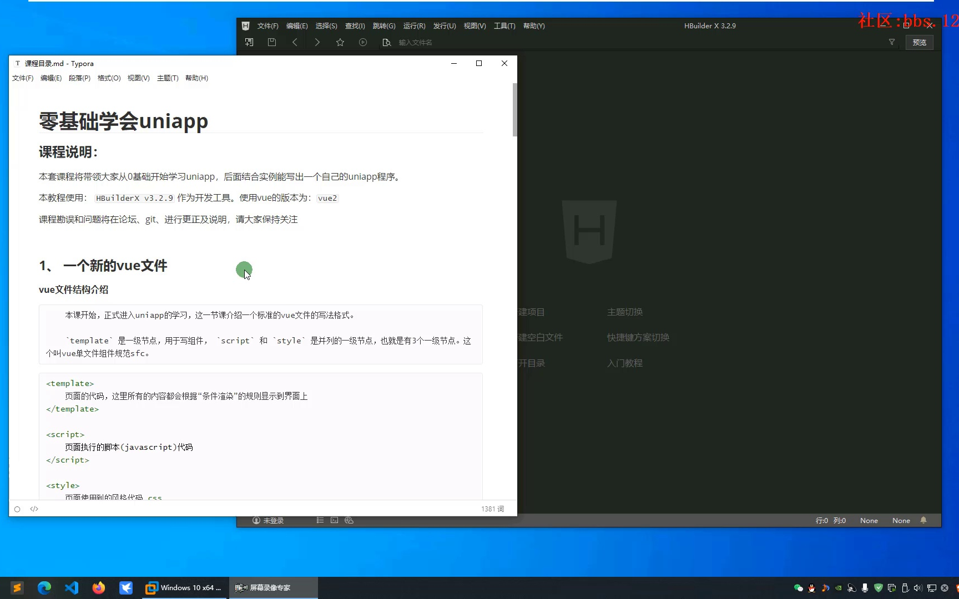Open Microsoft Edge from taskbar

click(x=44, y=588)
